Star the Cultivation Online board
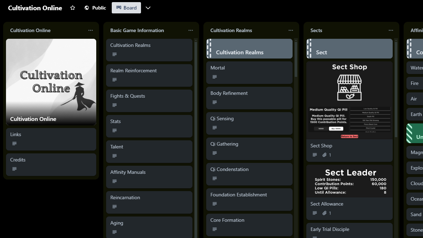 [73, 8]
